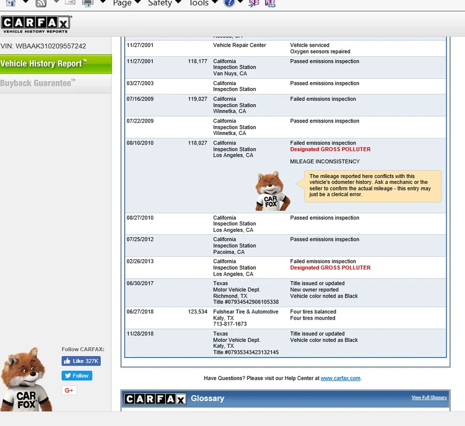Click the OneNote Linked Notes icon
The height and width of the screenshot is (426, 465).
coord(270,3)
